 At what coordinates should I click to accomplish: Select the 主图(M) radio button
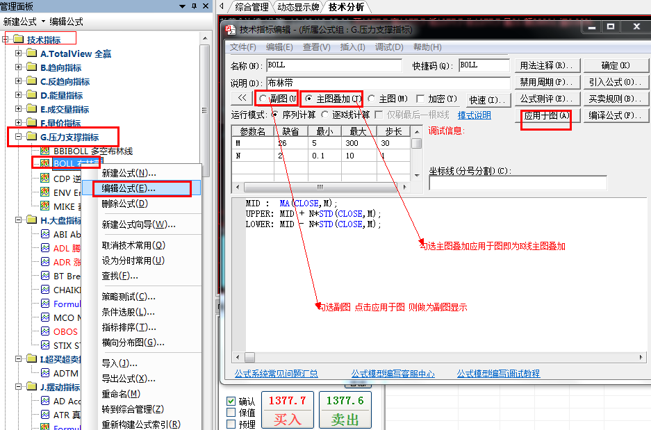372,99
